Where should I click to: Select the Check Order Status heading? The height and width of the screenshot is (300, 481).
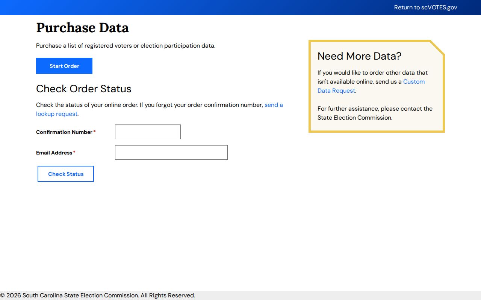(84, 89)
